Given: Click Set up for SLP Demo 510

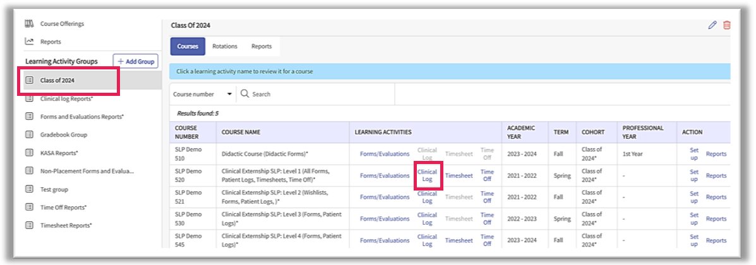Looking at the screenshot, I should coord(694,154).
